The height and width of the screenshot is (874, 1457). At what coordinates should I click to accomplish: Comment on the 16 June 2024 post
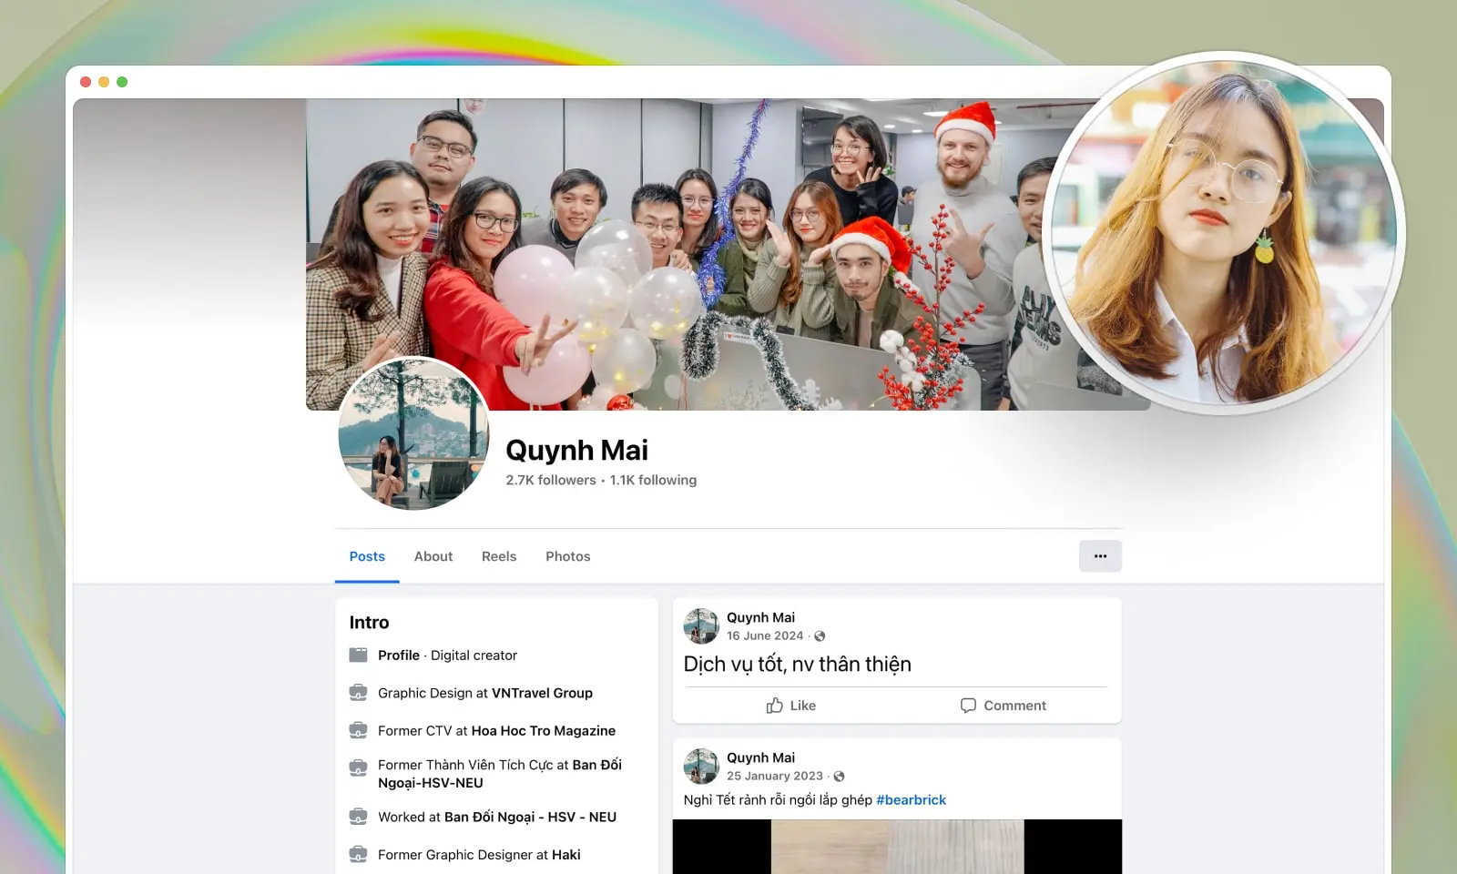(1004, 706)
